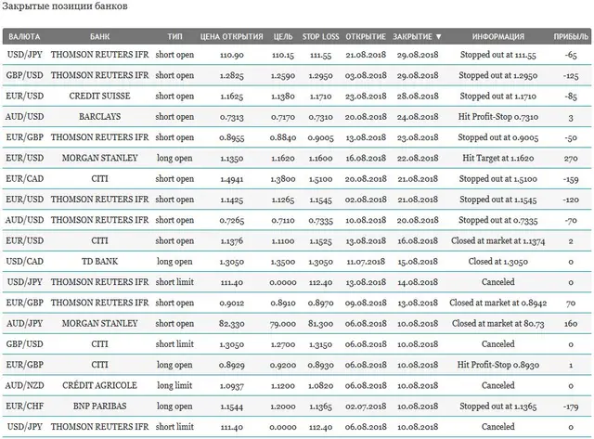Click 'long open' in MORGAN STANLEY EUR/USD row
594x439 pixels.
tap(174, 158)
